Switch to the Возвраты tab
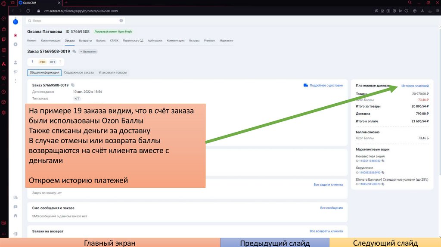The height and width of the screenshot is (247, 441). coord(85,40)
